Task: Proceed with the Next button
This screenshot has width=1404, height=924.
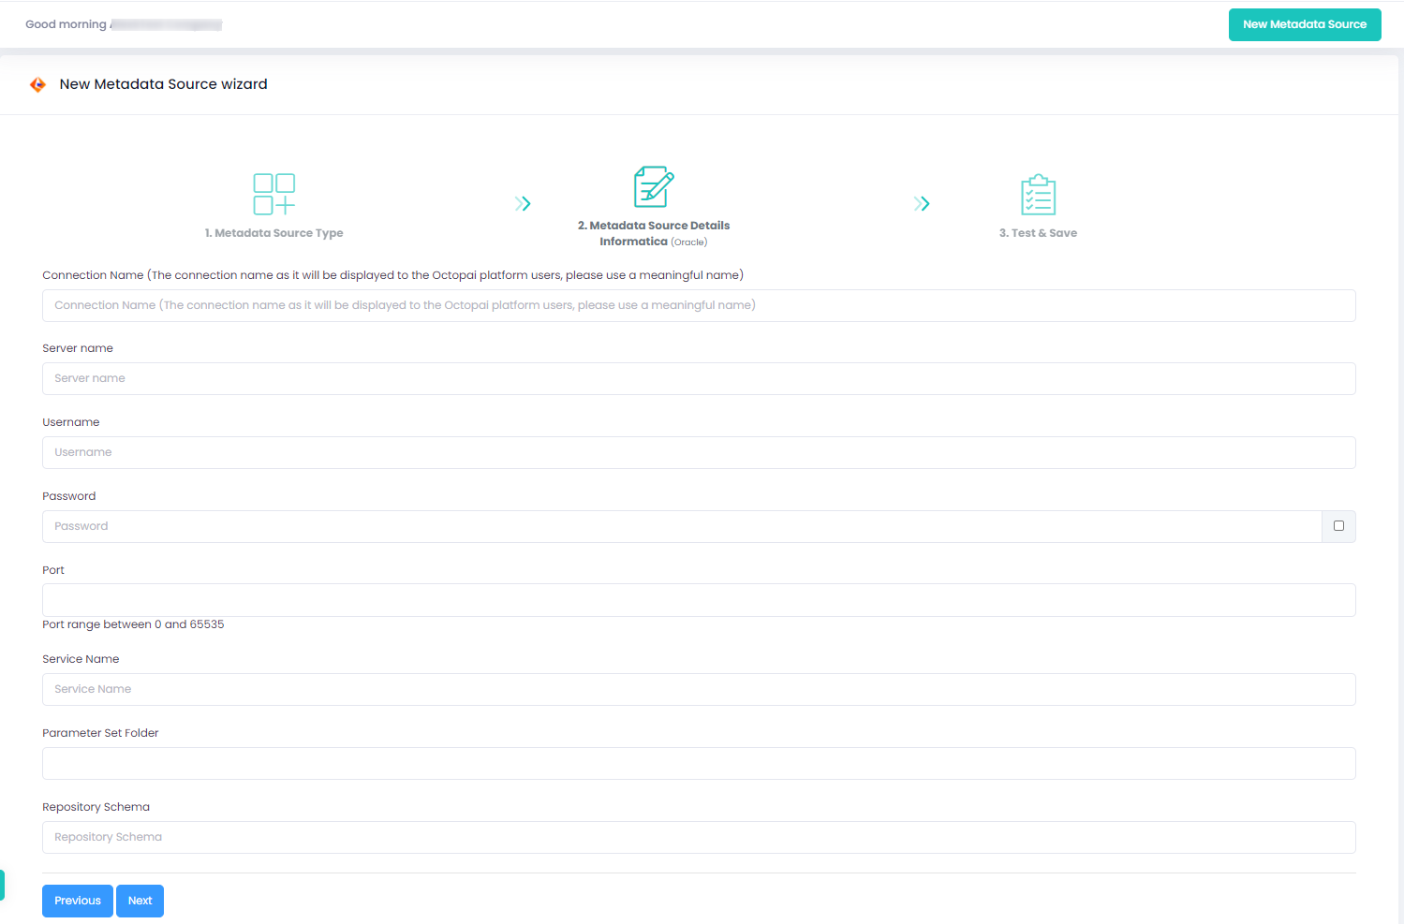Action: coord(140,901)
